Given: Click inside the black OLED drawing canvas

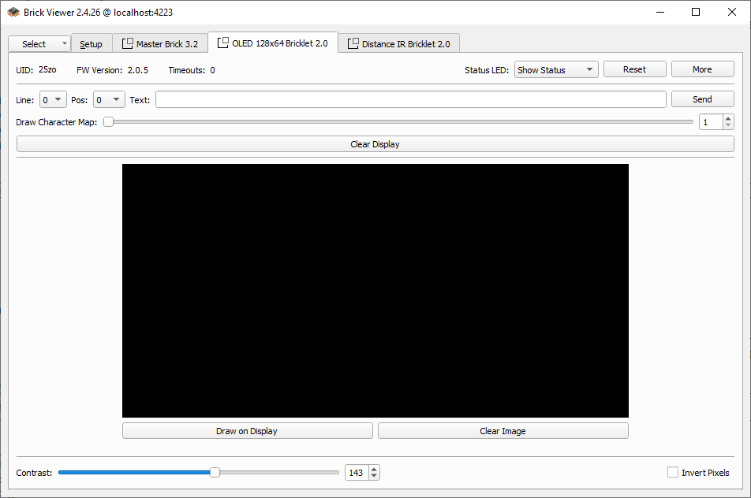Looking at the screenshot, I should pos(375,290).
